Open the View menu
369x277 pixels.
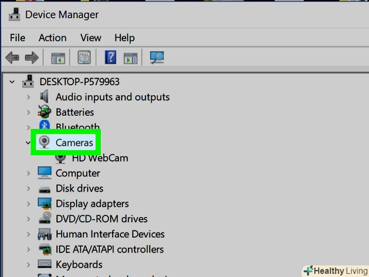point(91,38)
